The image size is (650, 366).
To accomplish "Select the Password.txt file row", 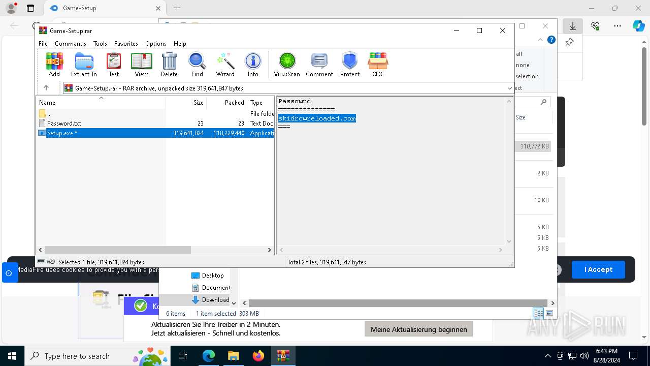I will 156,124.
